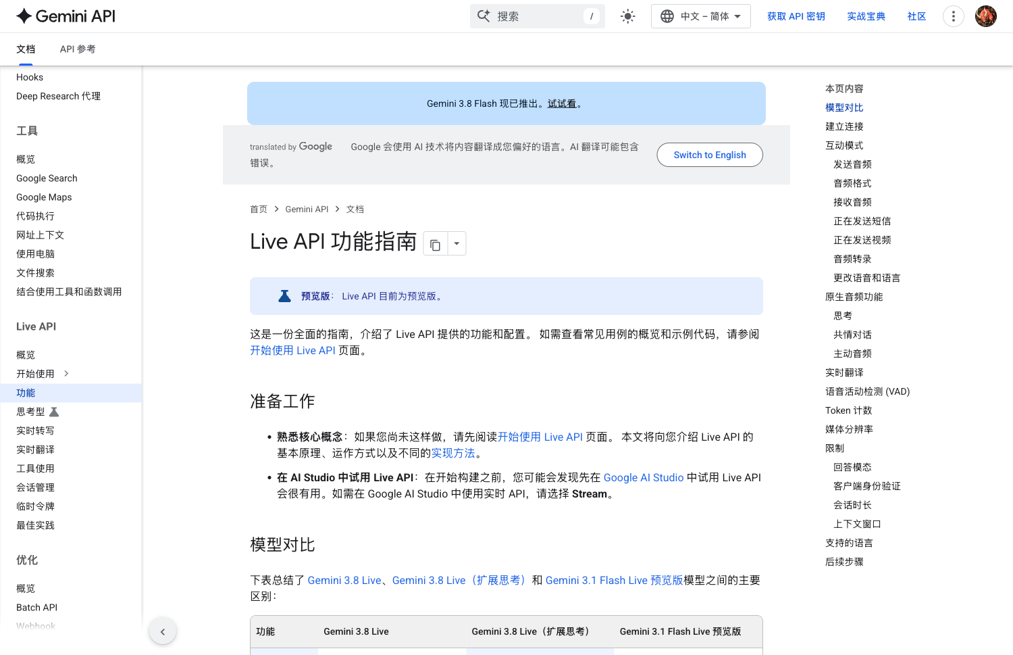Jump to Token 计数 in the page contents
The image size is (1013, 655).
848,410
